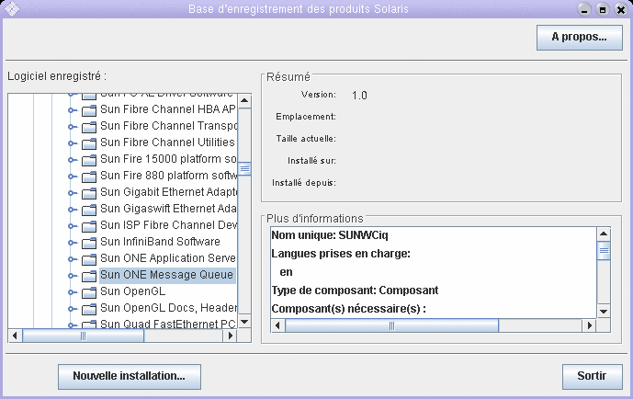Click Type de composant: Composant line
Viewport: 633px width, 399px height.
click(x=355, y=291)
